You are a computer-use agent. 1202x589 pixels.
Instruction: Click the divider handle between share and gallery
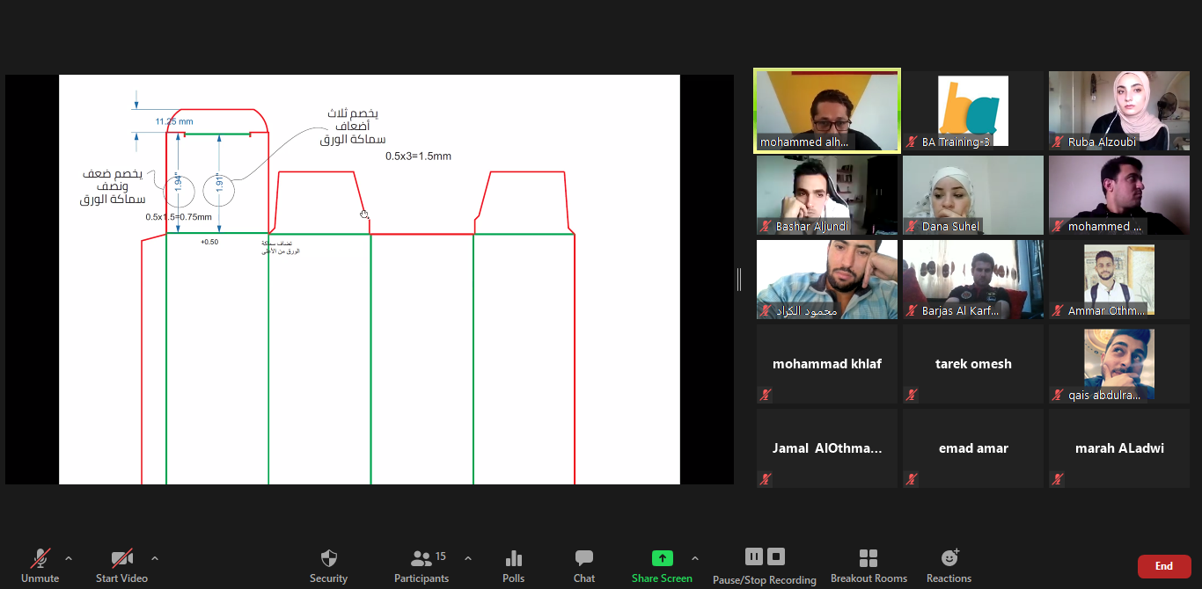(739, 280)
